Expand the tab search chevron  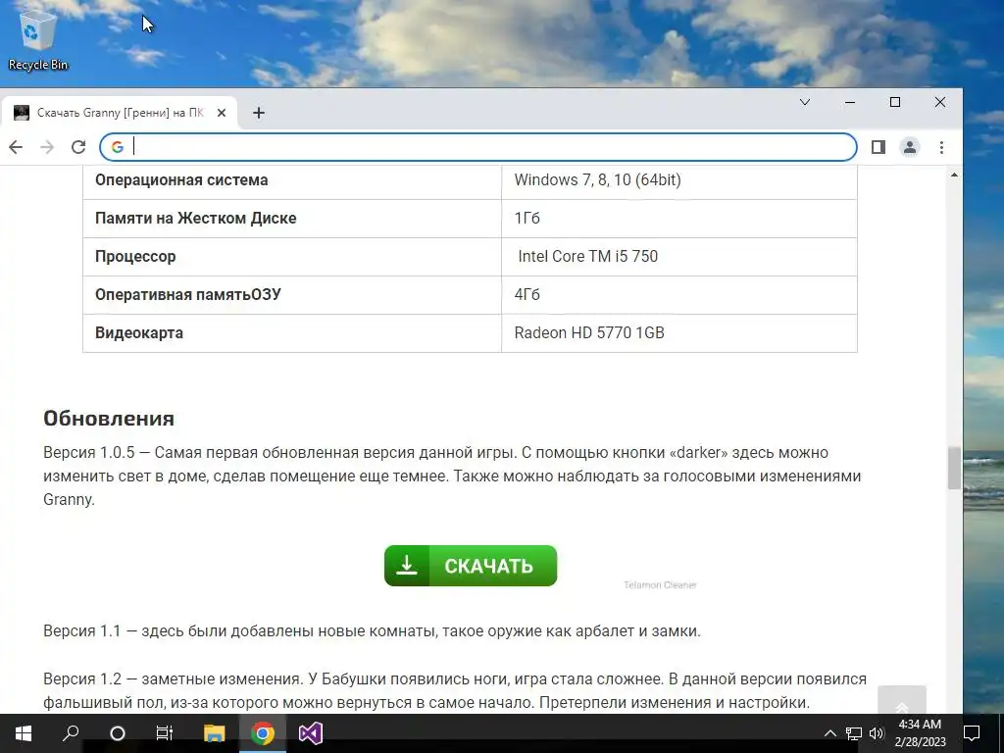(x=805, y=102)
